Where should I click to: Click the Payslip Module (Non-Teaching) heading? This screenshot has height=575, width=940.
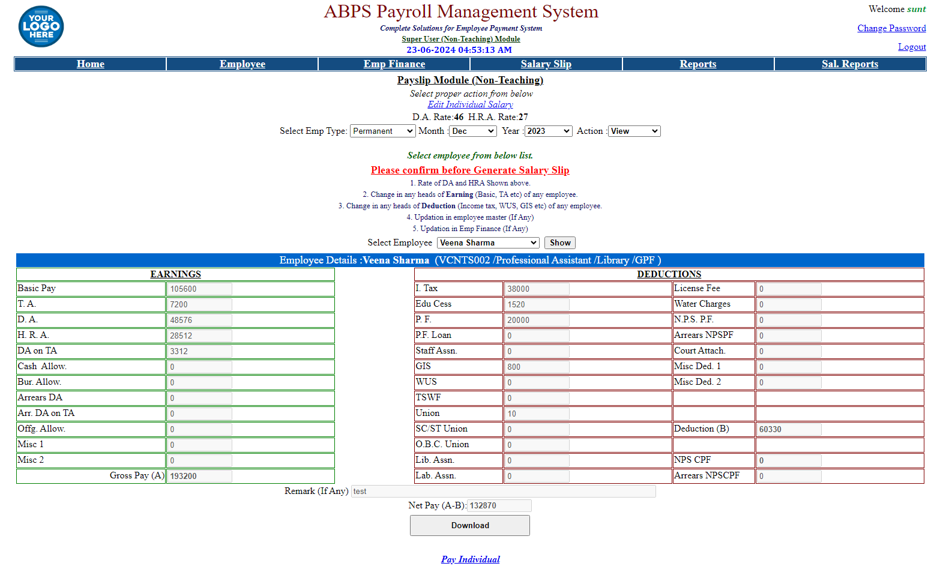tap(470, 80)
